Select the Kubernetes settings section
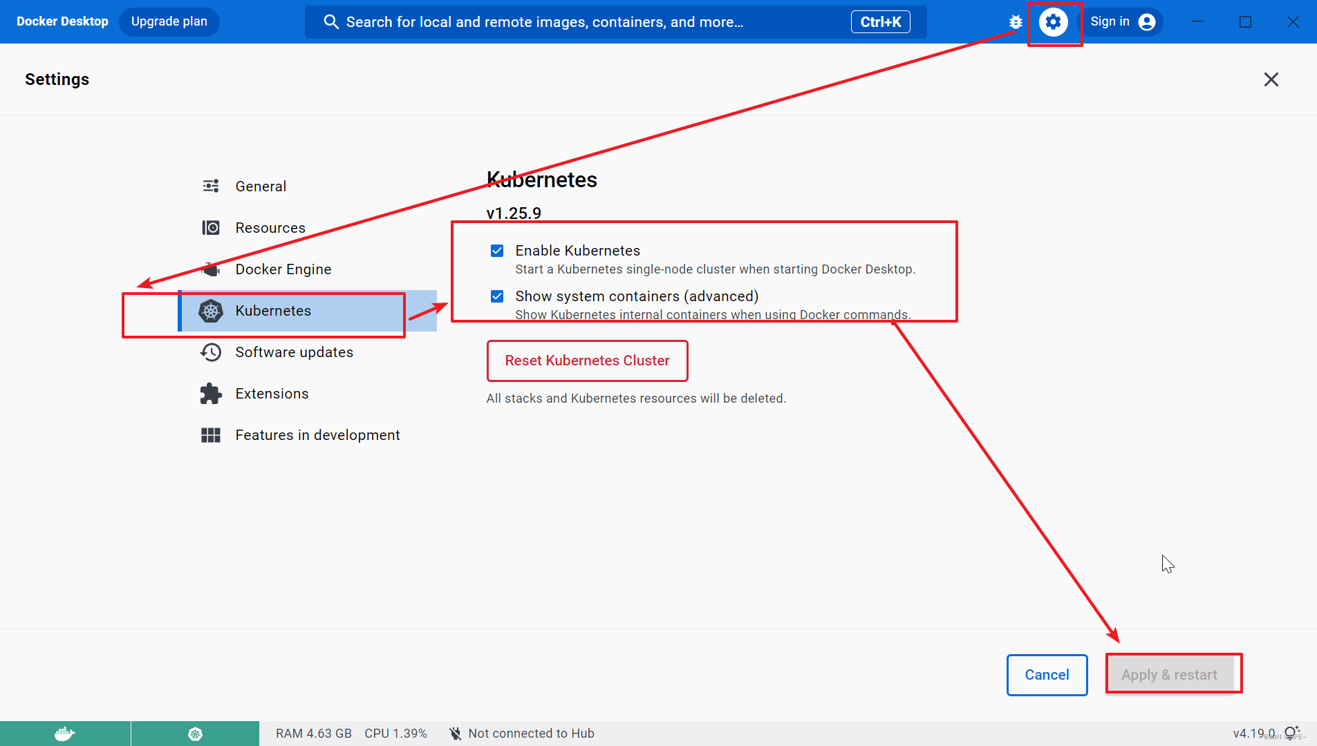The width and height of the screenshot is (1317, 746). click(307, 311)
